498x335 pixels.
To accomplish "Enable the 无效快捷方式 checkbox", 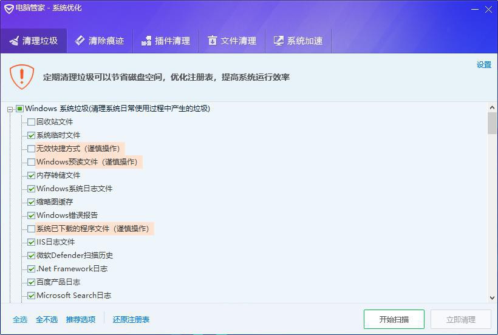I will (31, 149).
